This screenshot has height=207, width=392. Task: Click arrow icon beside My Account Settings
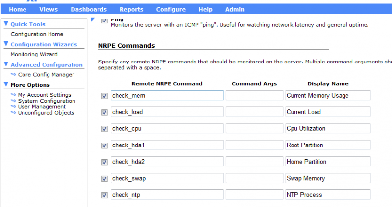pyautogui.click(x=14, y=95)
